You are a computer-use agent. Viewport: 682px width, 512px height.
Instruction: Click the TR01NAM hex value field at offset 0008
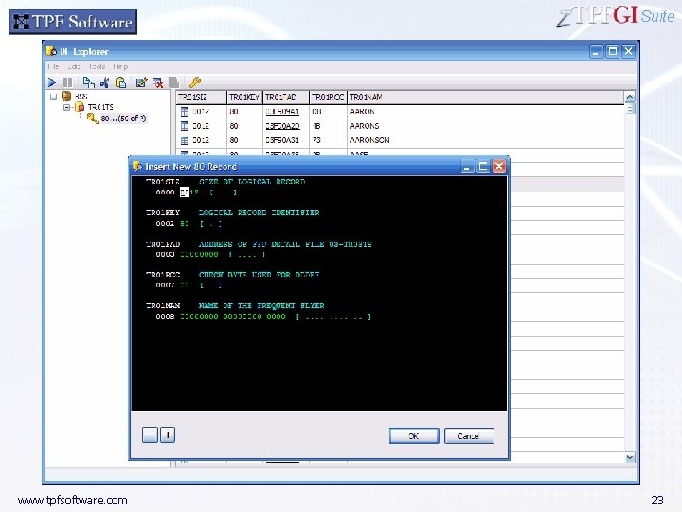click(x=233, y=317)
